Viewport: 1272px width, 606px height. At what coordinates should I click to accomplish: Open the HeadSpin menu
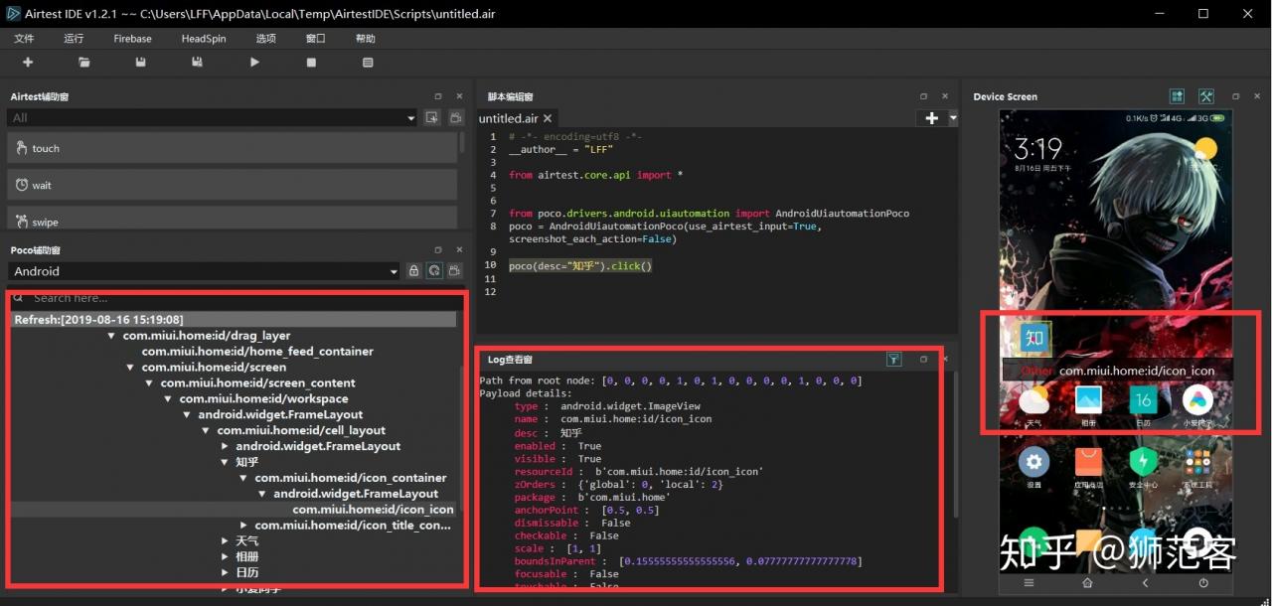[x=204, y=39]
